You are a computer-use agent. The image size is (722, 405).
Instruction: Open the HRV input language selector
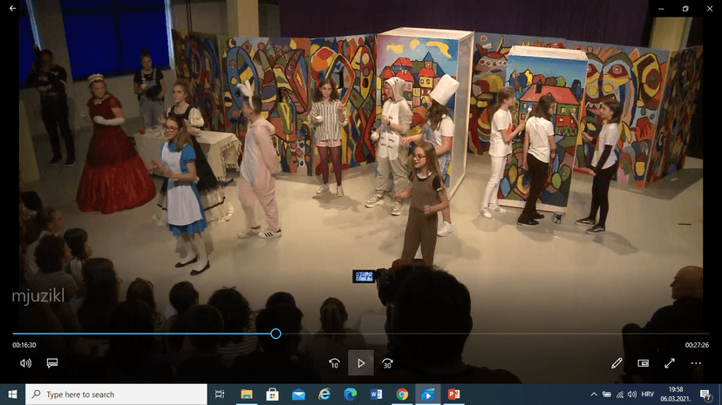(647, 395)
